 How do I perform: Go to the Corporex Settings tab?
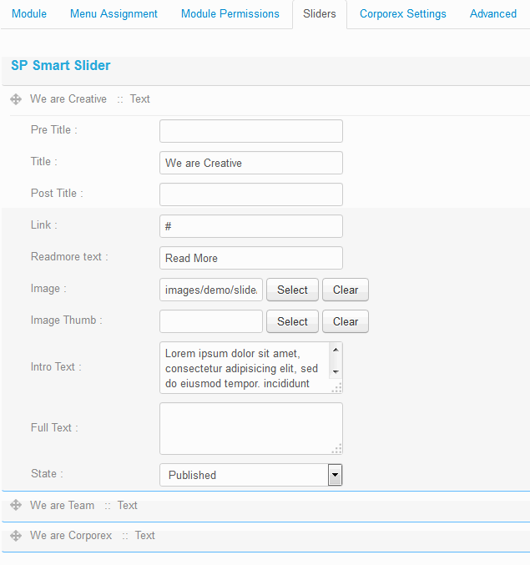(x=403, y=13)
